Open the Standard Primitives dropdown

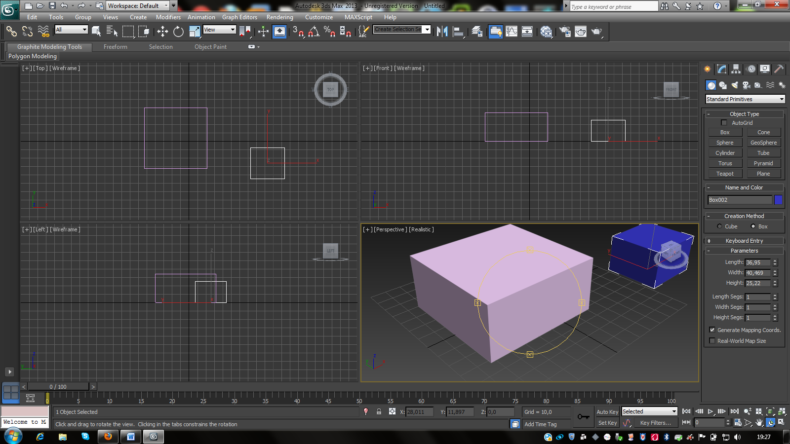point(745,99)
